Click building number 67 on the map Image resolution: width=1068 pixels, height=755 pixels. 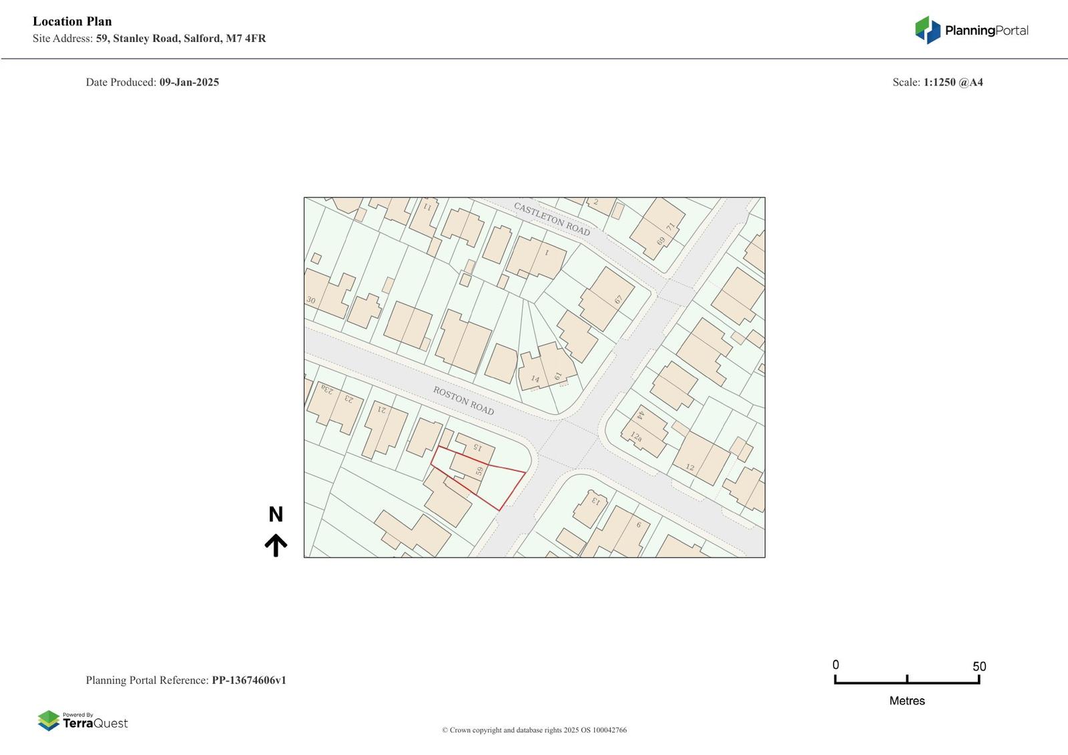[618, 300]
